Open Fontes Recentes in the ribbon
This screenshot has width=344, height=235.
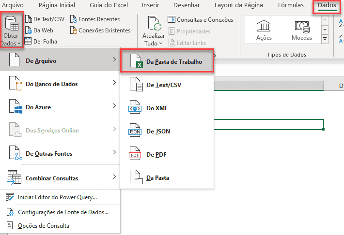pyautogui.click(x=95, y=19)
